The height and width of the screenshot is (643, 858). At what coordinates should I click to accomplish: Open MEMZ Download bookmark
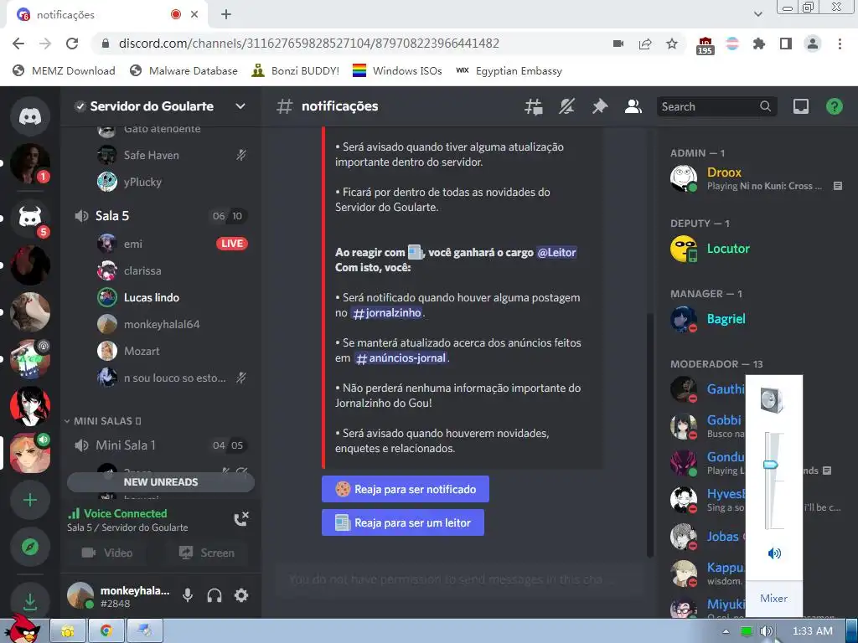coord(64,71)
